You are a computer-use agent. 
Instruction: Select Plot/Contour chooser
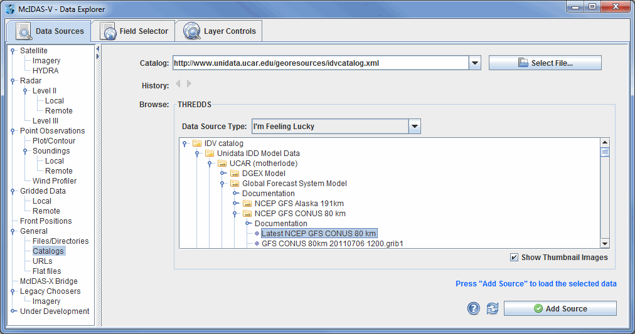pos(54,141)
